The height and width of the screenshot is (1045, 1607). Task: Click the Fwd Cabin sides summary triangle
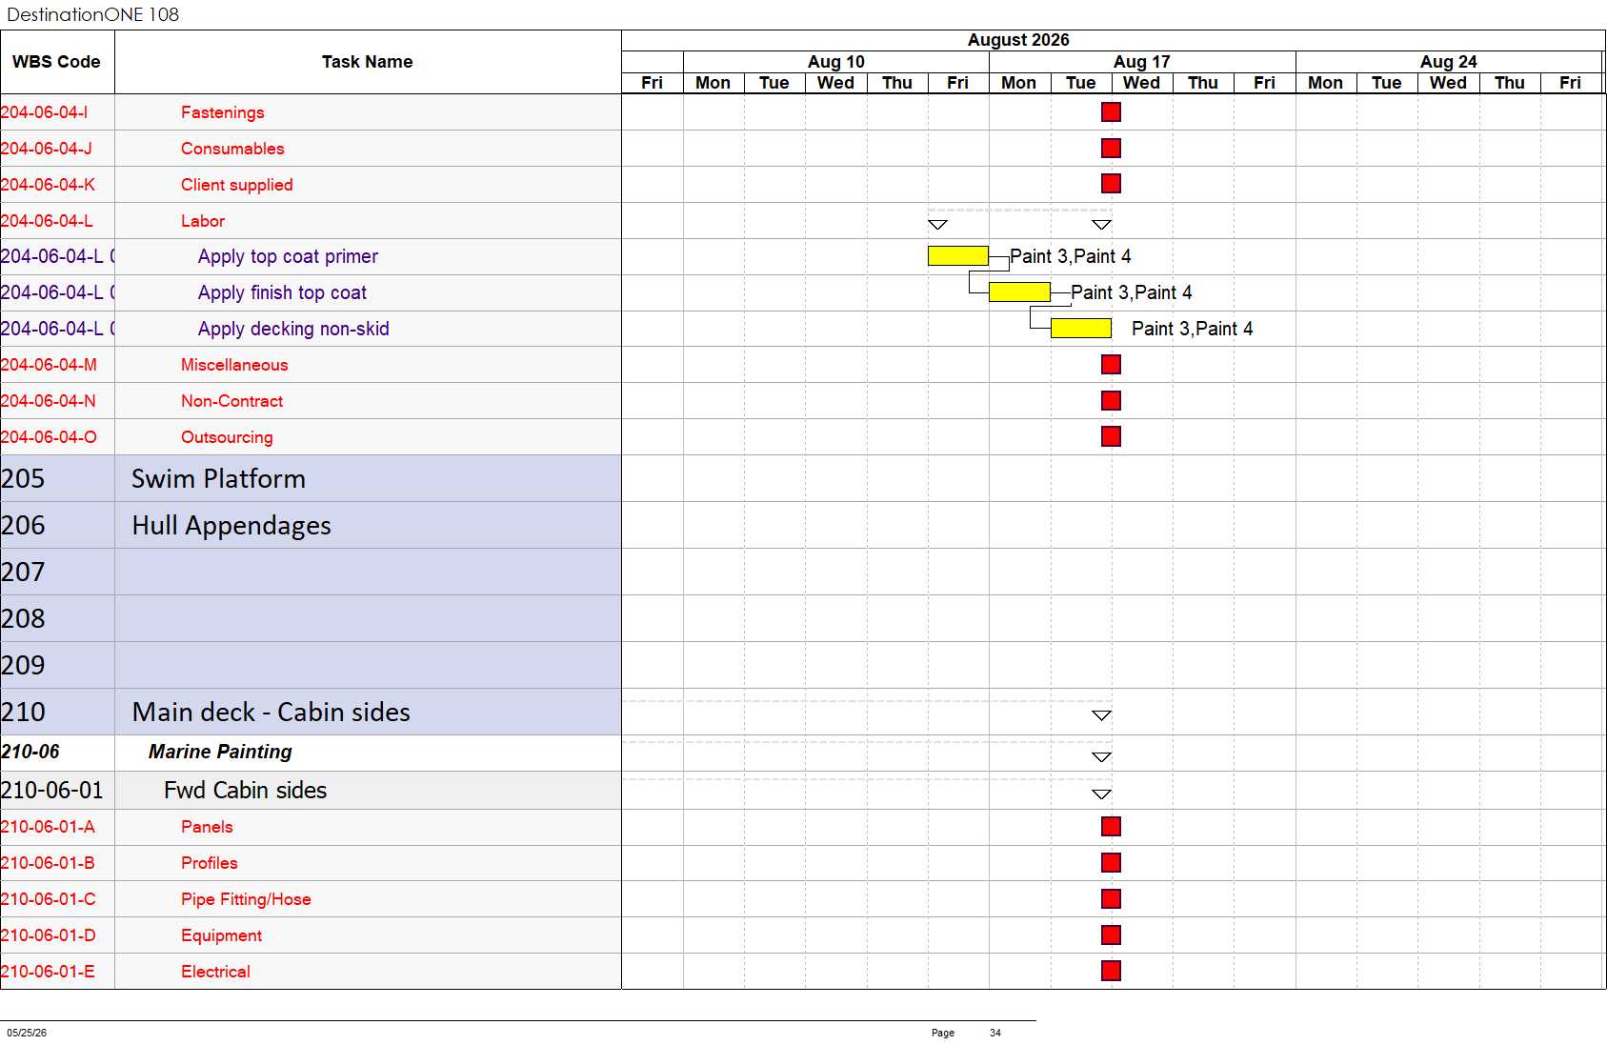[1101, 794]
